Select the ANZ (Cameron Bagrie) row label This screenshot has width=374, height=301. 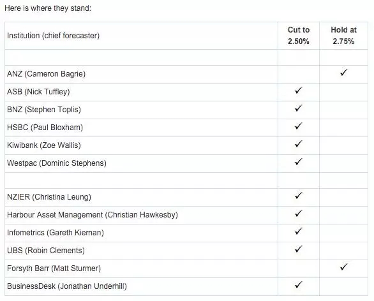click(47, 74)
